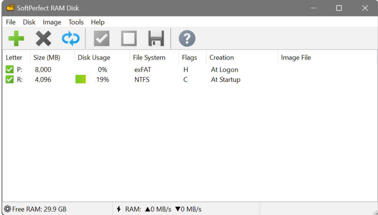Select the delete disk X icon
The height and width of the screenshot is (215, 378).
tap(43, 38)
